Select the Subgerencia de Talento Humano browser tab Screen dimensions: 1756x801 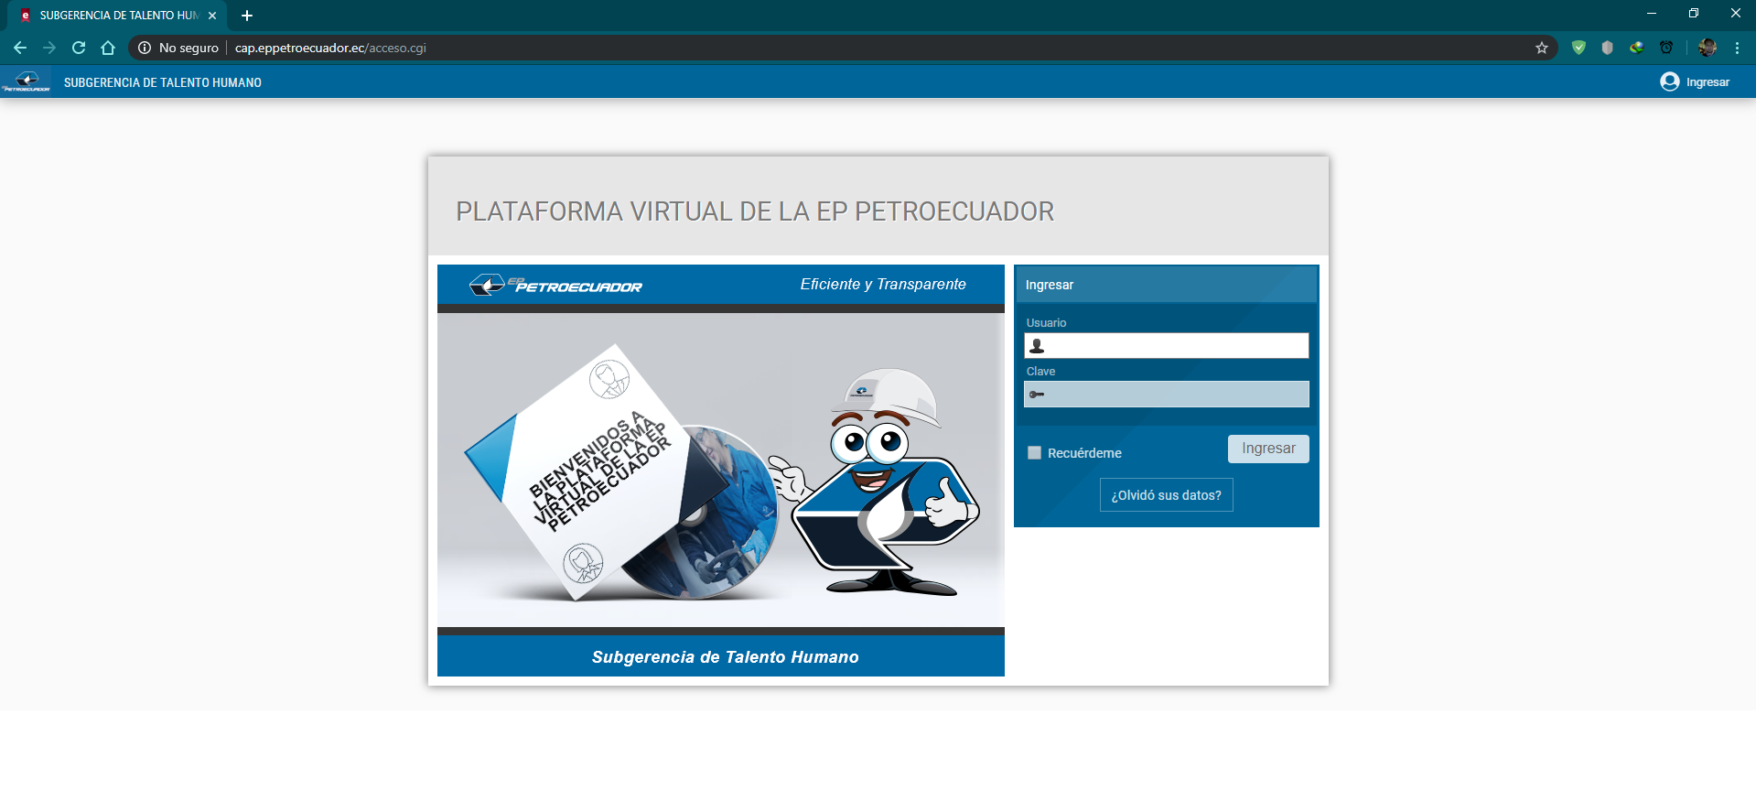(x=119, y=16)
